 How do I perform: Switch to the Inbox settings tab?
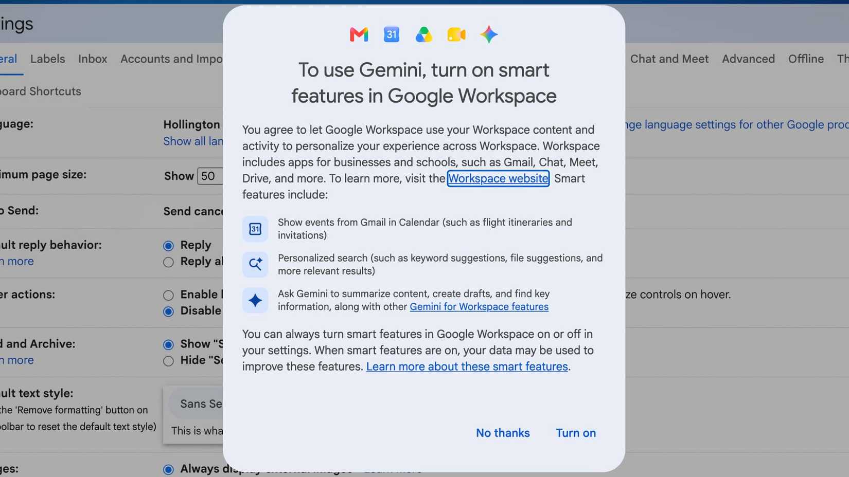coord(93,59)
